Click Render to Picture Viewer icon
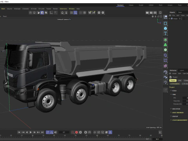 point(151,13)
